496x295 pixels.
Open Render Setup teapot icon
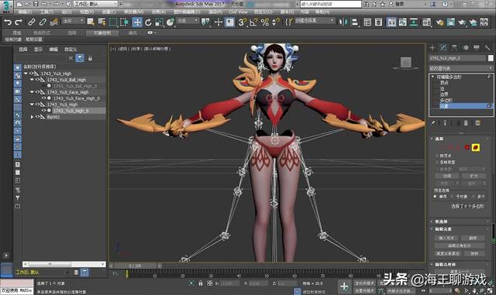[439, 22]
